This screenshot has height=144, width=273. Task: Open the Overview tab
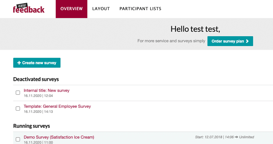point(72,9)
